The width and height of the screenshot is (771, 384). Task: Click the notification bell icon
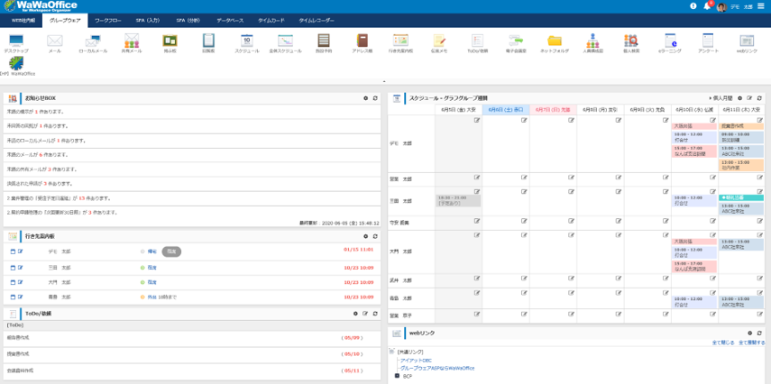coord(706,6)
